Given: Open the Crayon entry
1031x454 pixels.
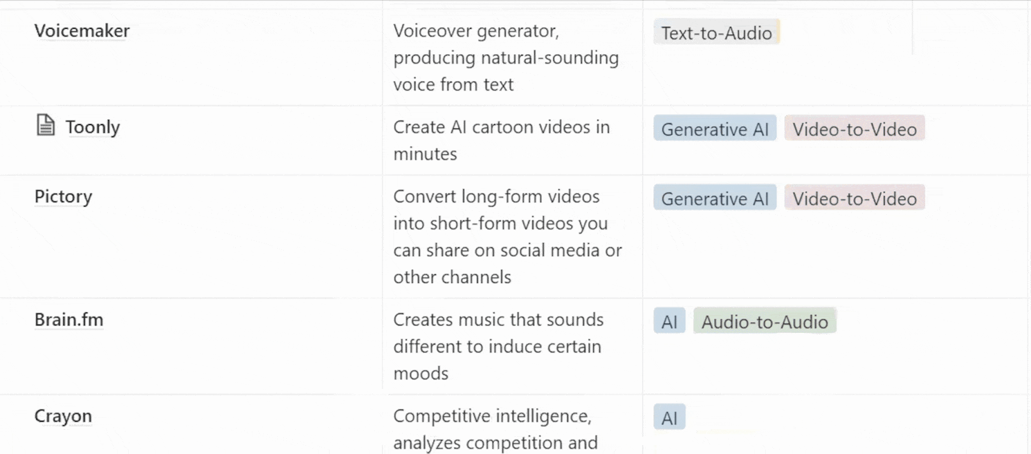Looking at the screenshot, I should click(x=63, y=416).
